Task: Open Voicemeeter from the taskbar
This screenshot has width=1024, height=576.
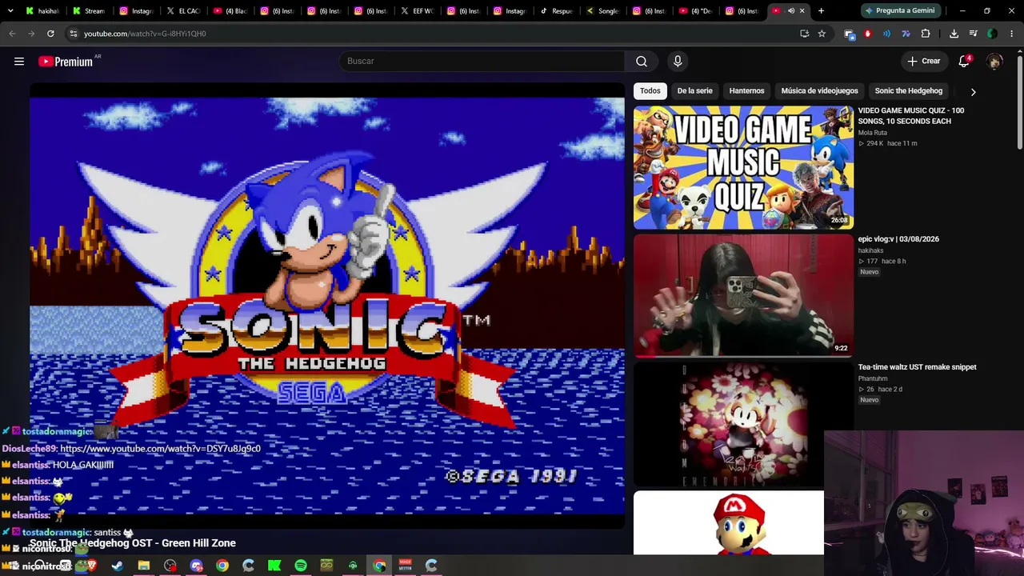Action: (406, 566)
